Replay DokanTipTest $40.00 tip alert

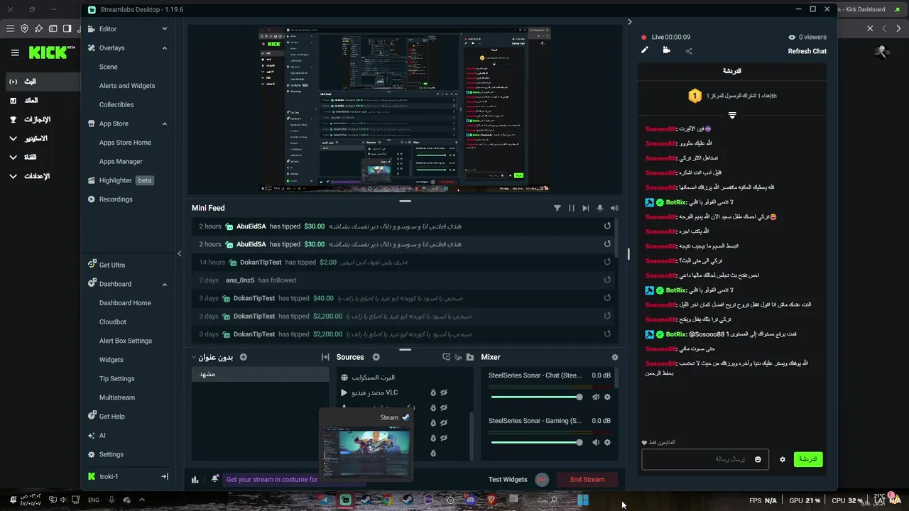pos(607,299)
